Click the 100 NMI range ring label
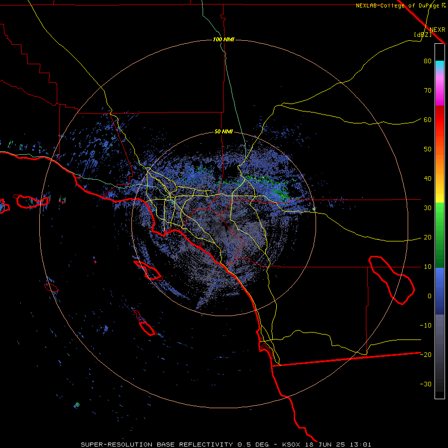Screen dimensions: 448x448 (224, 39)
